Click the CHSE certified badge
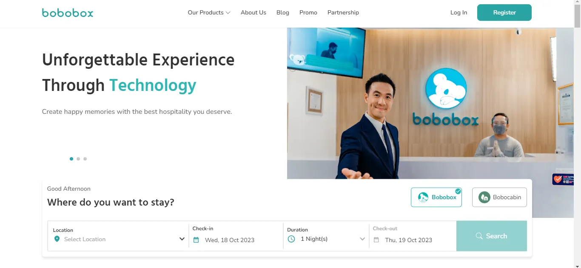The width and height of the screenshot is (581, 268). tap(564, 179)
